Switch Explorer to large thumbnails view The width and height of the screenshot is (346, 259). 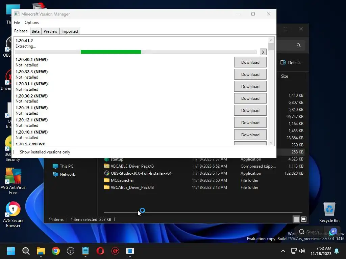pos(304,219)
